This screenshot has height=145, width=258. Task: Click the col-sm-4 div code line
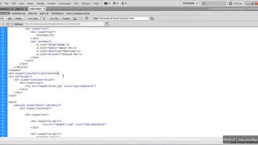point(46,121)
